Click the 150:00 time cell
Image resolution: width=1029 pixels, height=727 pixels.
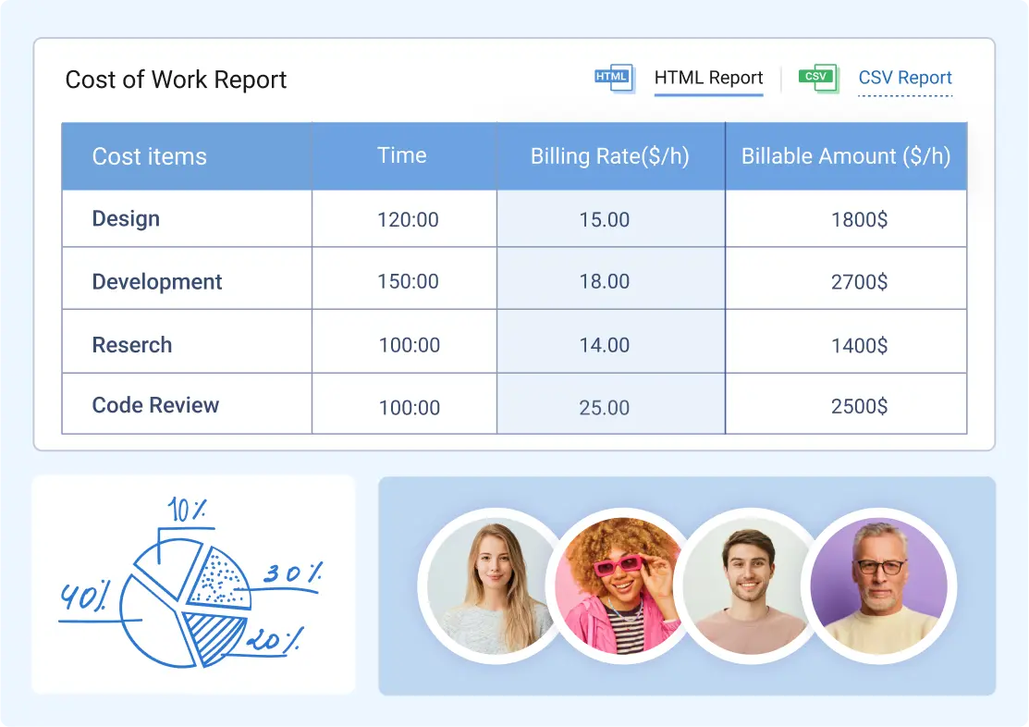pos(404,278)
